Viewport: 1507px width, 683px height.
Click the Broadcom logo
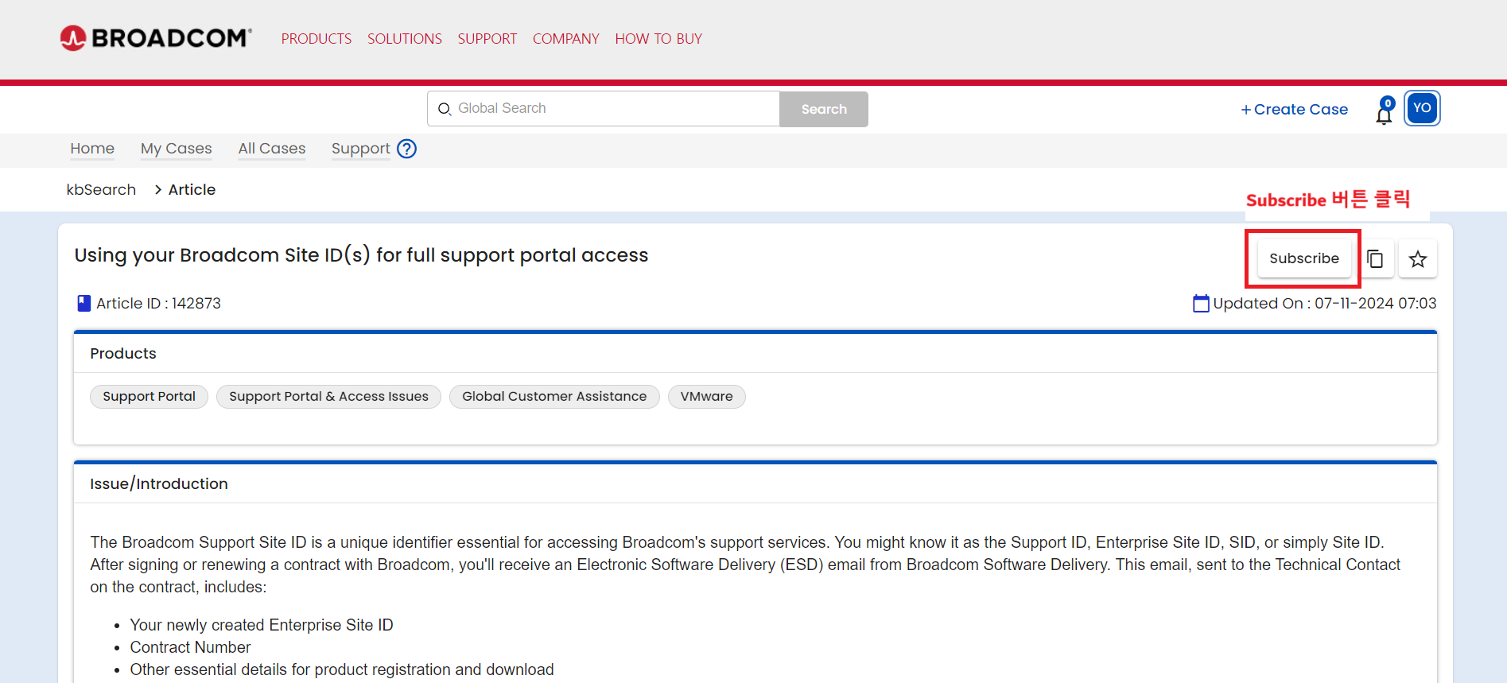[x=156, y=38]
